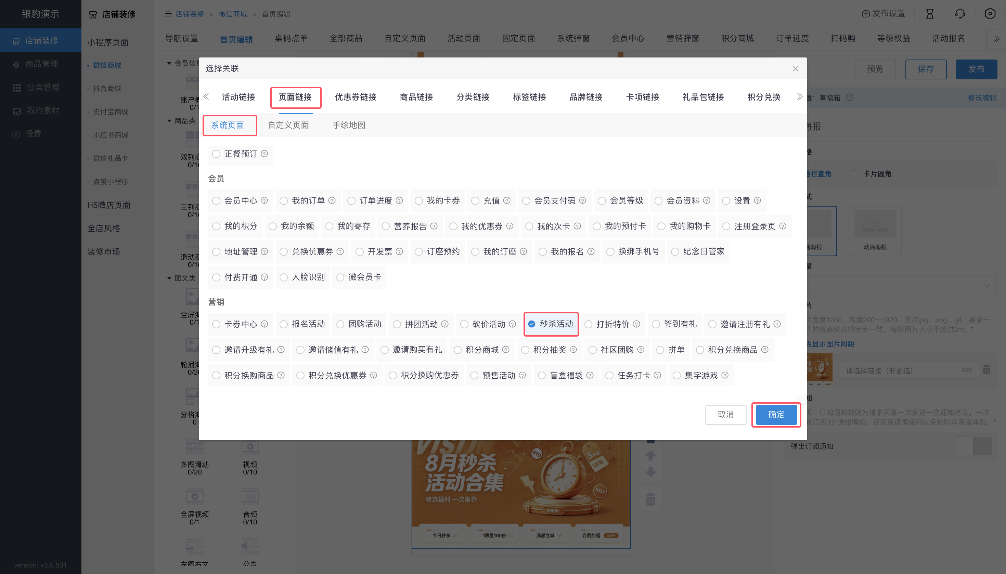The image size is (1006, 574).
Task: Confirm selection with 确定 button
Action: tap(776, 415)
